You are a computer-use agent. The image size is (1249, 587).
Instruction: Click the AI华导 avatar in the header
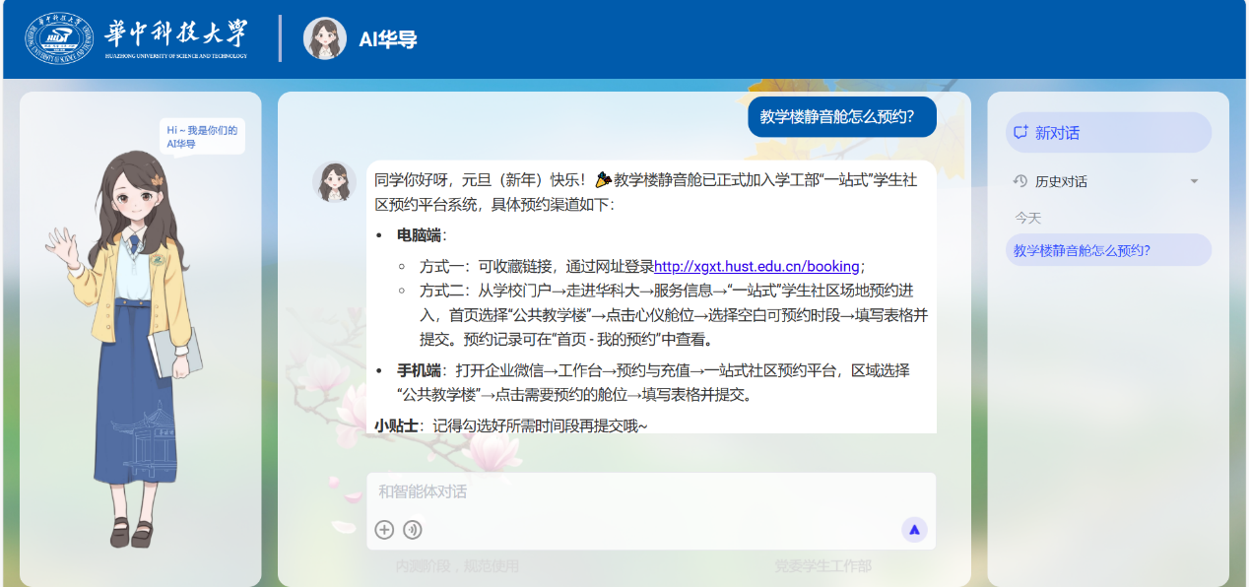pyautogui.click(x=324, y=40)
